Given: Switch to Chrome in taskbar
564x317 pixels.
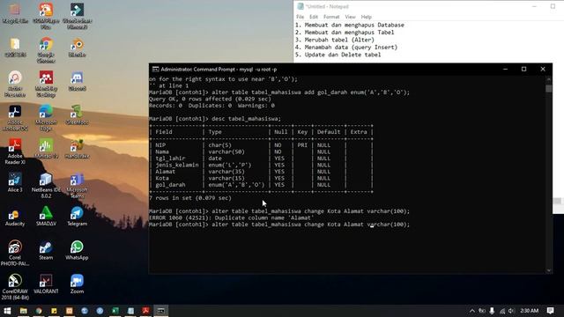Looking at the screenshot, I should point(39,311).
